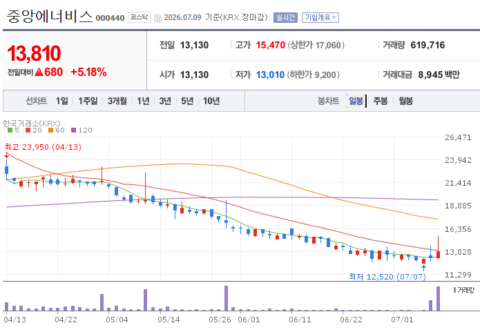Click the 고가 value 15,470
Screen dimensions: 480x332
271,46
